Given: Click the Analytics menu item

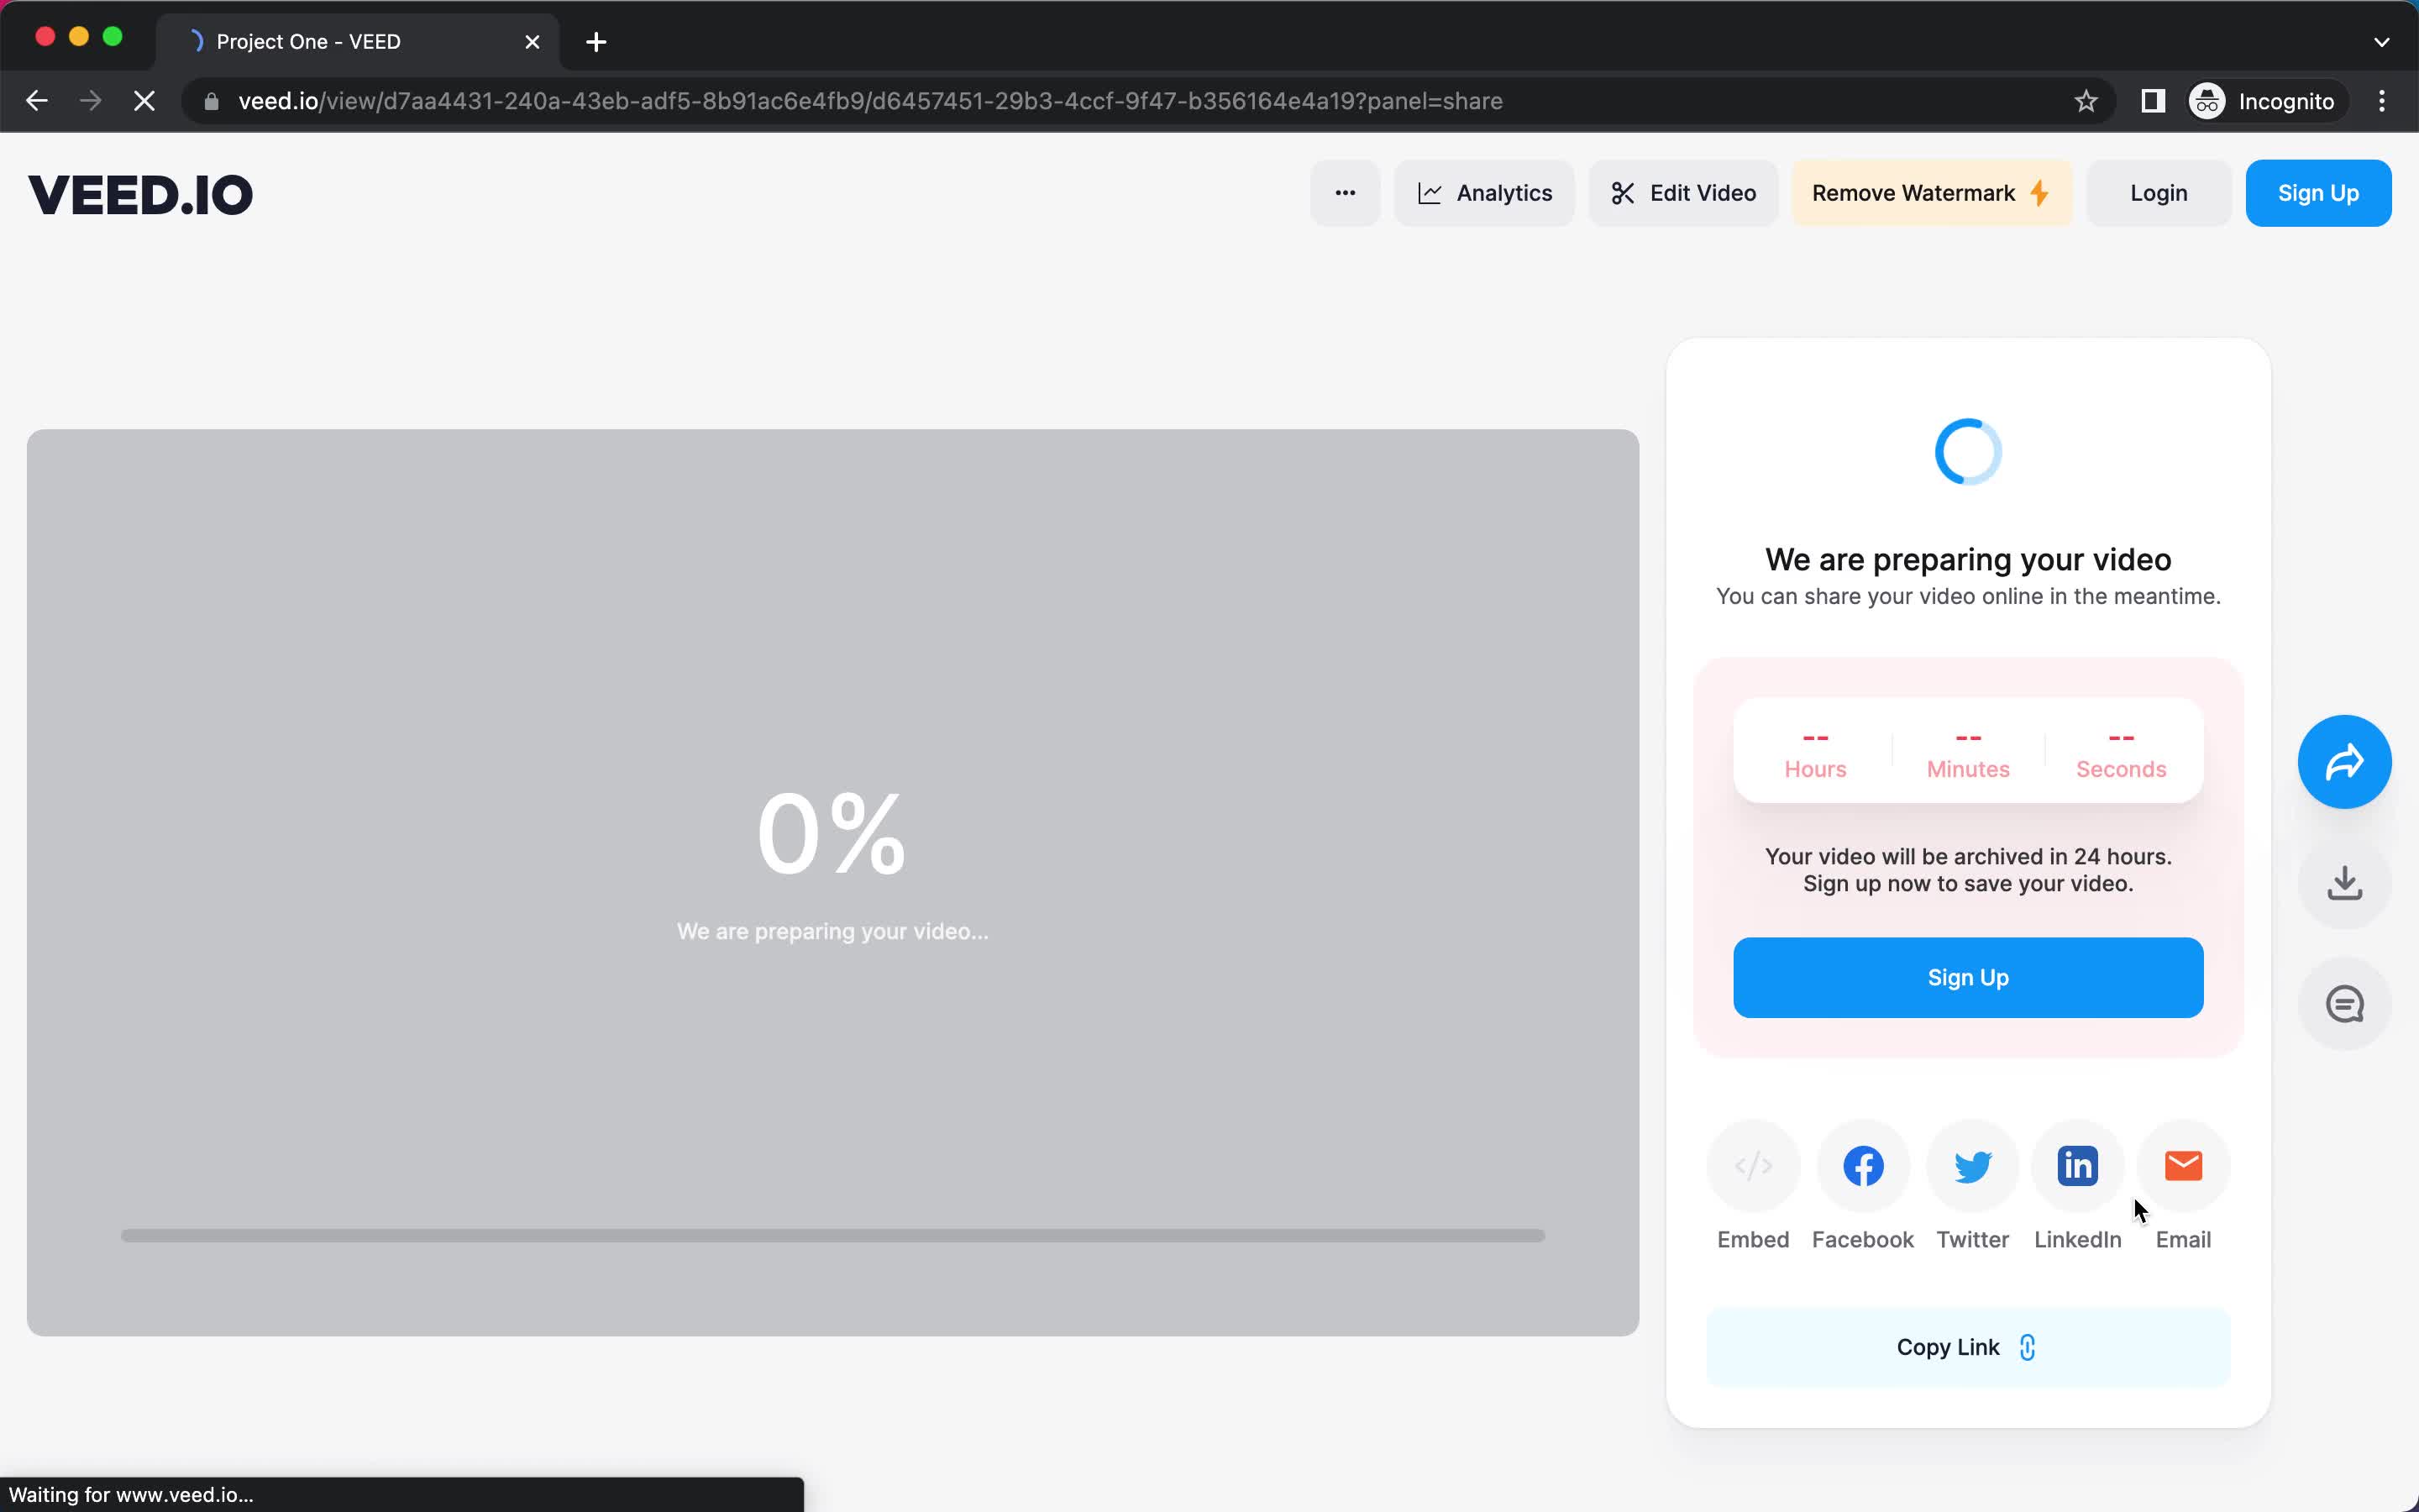Looking at the screenshot, I should 1484,192.
